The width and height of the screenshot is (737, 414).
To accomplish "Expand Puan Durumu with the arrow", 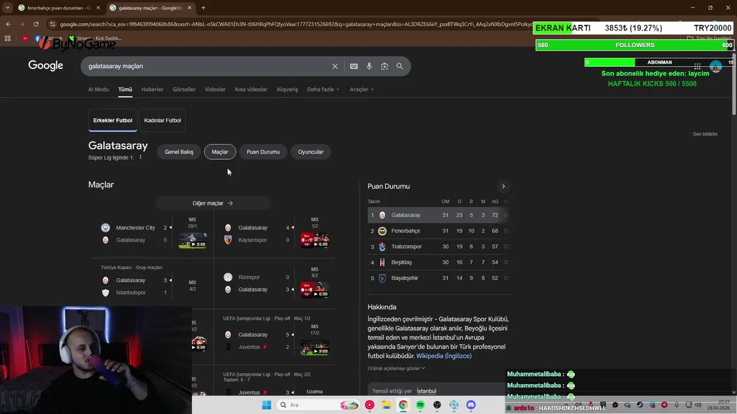I will point(503,186).
